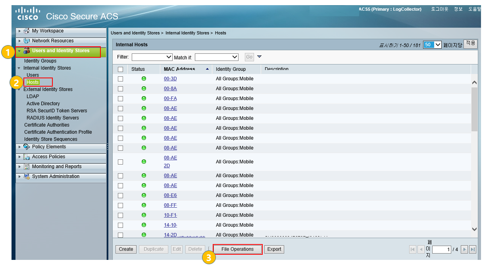Click green status icon for host 08-FF
This screenshot has height=267, width=483.
pos(144,205)
